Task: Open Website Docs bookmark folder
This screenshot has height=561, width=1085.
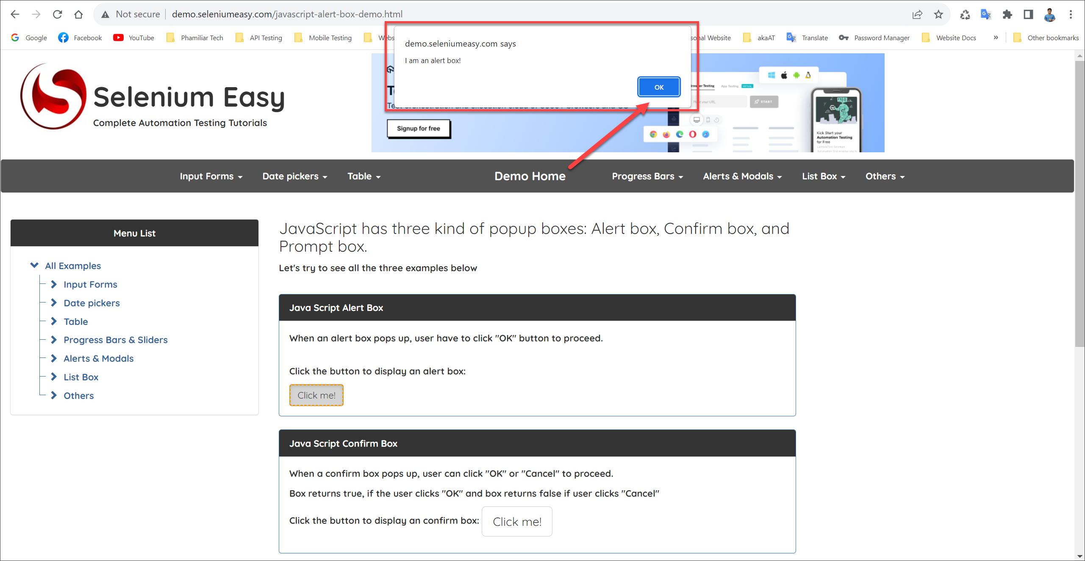Action: 949,38
